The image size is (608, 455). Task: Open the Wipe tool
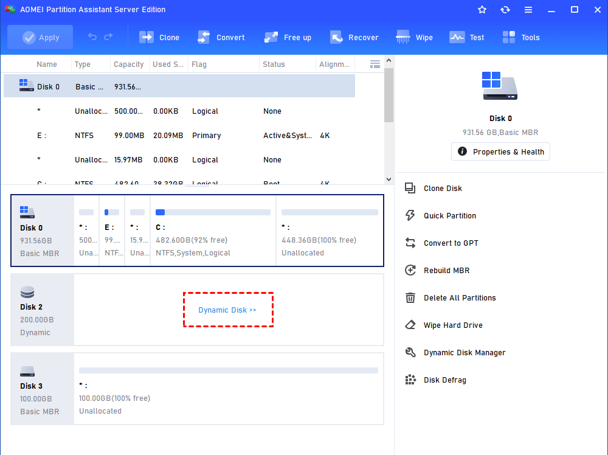[414, 37]
